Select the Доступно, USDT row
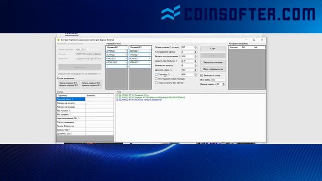 tap(85, 134)
